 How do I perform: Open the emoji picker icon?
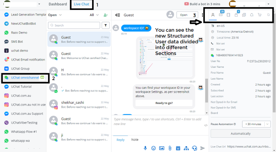click(153, 148)
